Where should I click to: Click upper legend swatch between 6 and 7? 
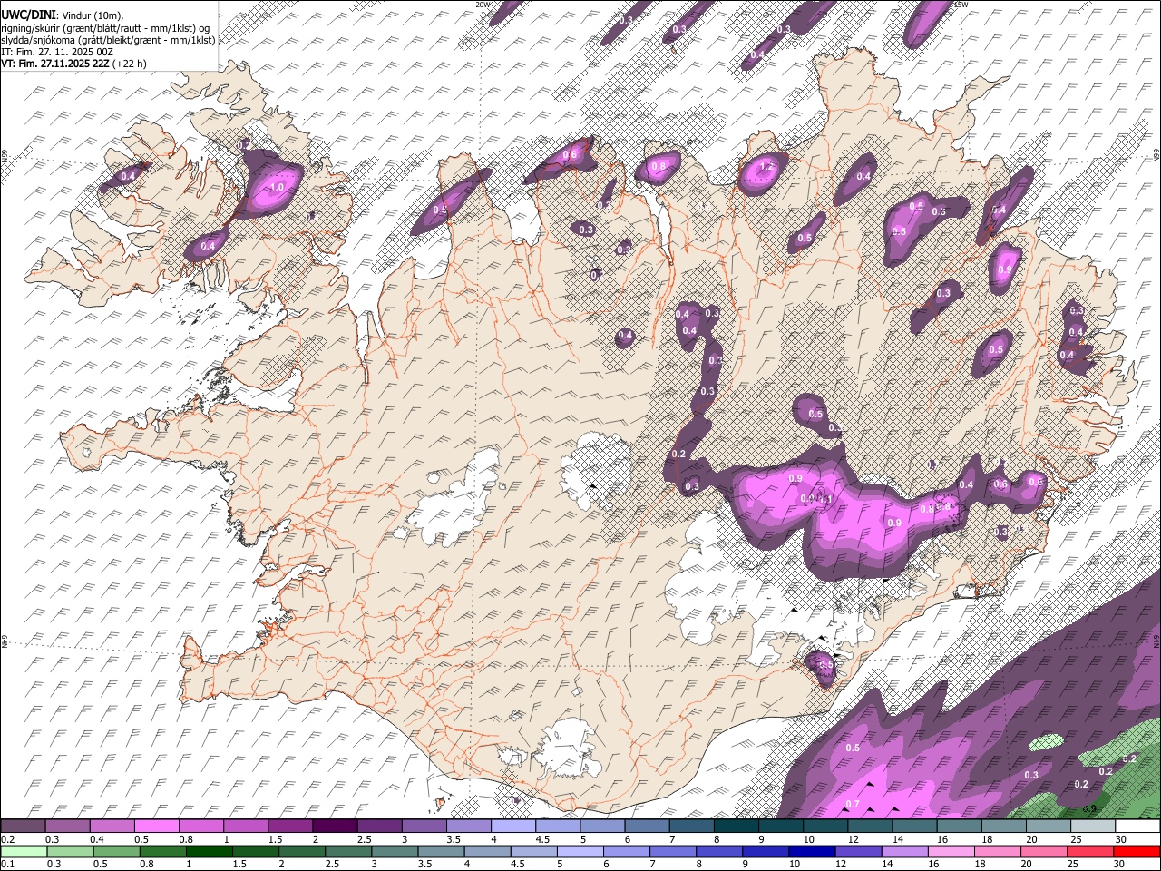[647, 827]
